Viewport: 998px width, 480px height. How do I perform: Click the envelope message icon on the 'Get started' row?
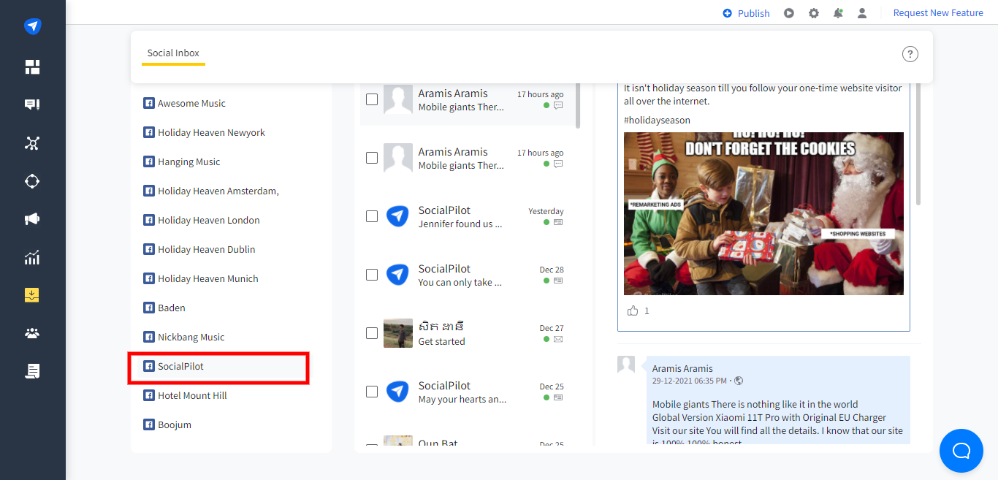pos(558,339)
